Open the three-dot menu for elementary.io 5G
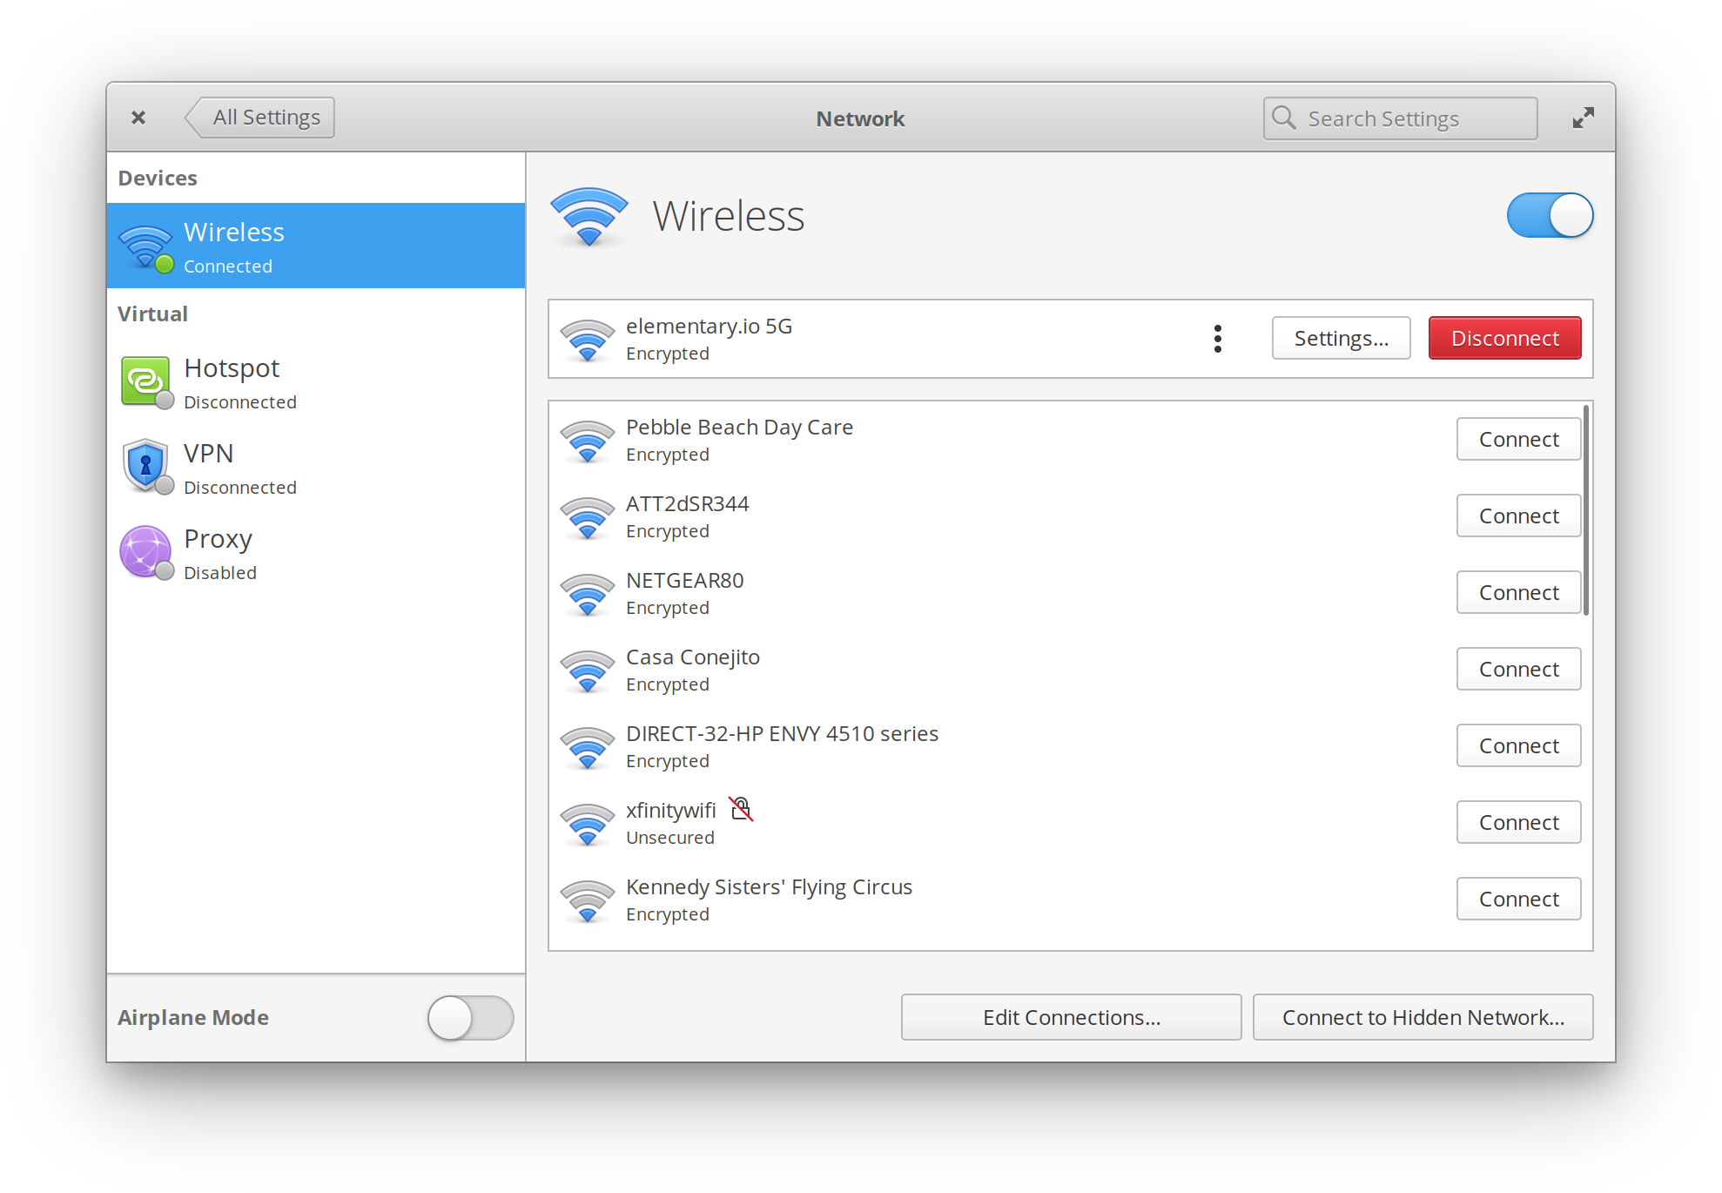This screenshot has width=1722, height=1193. [1217, 339]
